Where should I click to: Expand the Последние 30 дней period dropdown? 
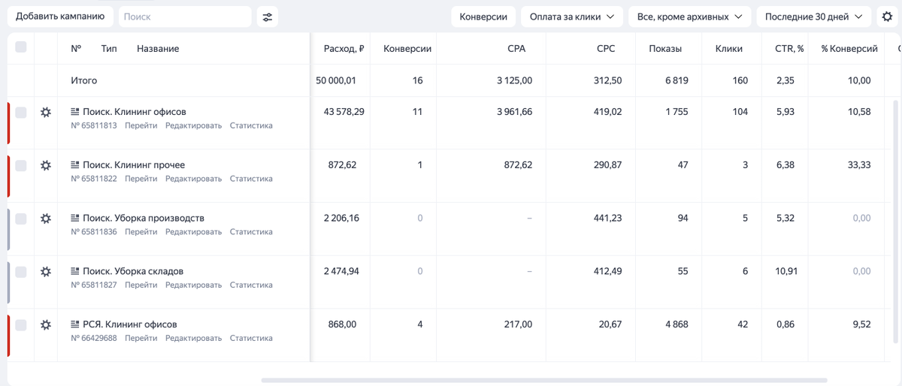813,17
